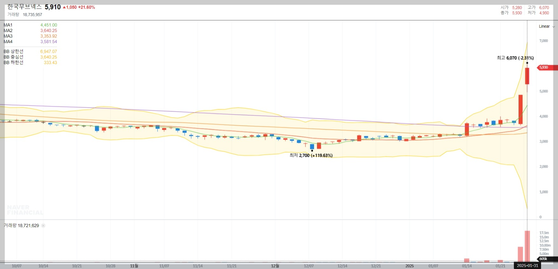Open the Linear scale dropdown
This screenshot has height=269, width=558.
(547, 26)
